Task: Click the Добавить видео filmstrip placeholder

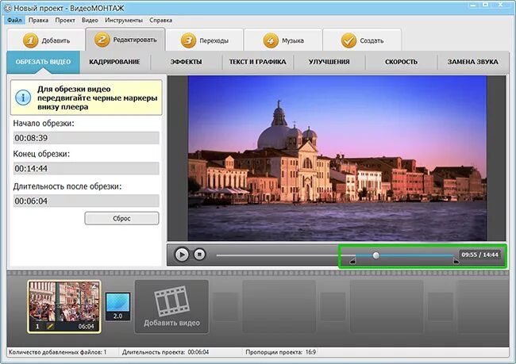Action: pyautogui.click(x=171, y=307)
